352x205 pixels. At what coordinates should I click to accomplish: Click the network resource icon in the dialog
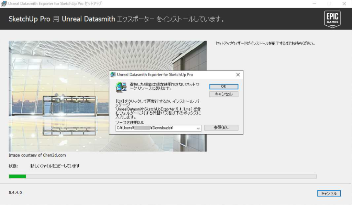[121, 87]
